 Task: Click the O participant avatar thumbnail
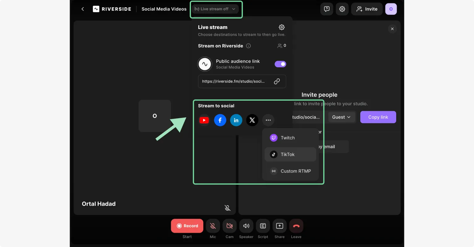click(x=155, y=116)
